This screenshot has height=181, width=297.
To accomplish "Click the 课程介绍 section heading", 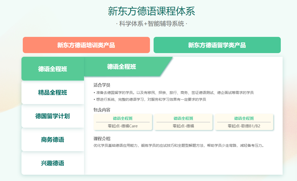I will (x=102, y=139).
